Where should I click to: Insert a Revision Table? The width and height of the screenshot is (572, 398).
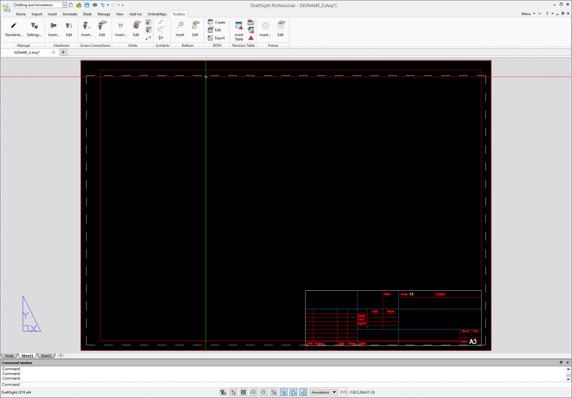pos(239,28)
